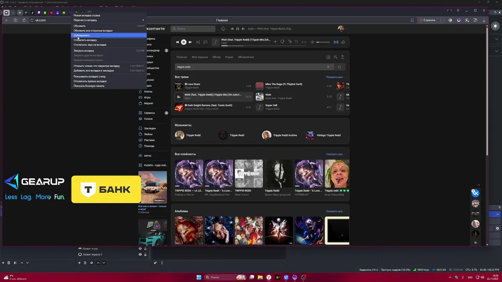Image resolution: width=502 pixels, height=282 pixels.
Task: Expand the Перенести вкладку submenu
Action: (109, 20)
